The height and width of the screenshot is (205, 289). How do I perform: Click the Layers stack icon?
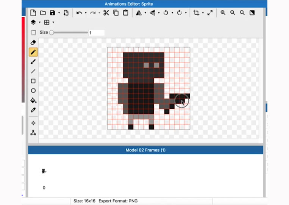click(x=33, y=22)
